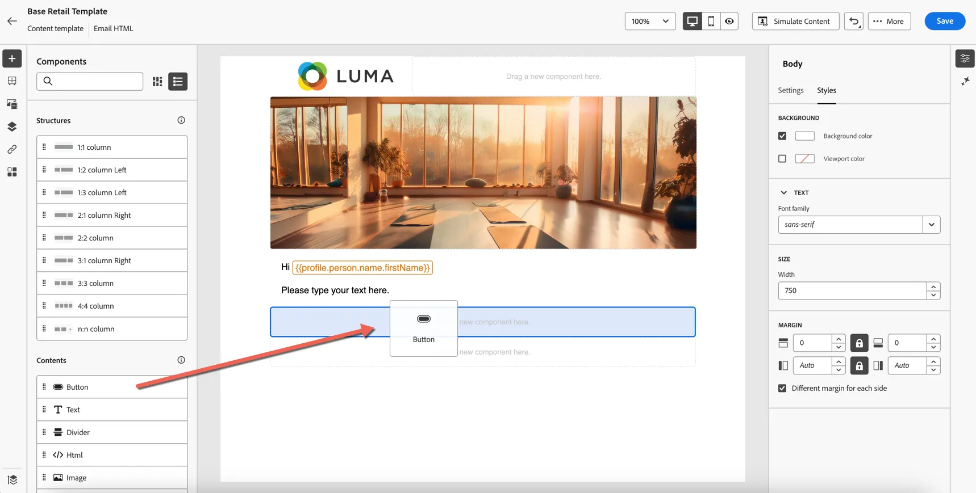Click the Save button
Screen dimensions: 976x493
(945, 21)
